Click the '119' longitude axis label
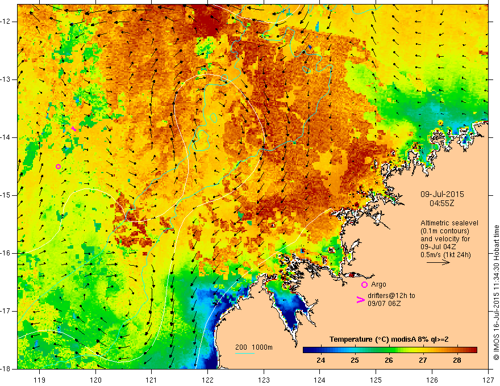 pos(39,380)
